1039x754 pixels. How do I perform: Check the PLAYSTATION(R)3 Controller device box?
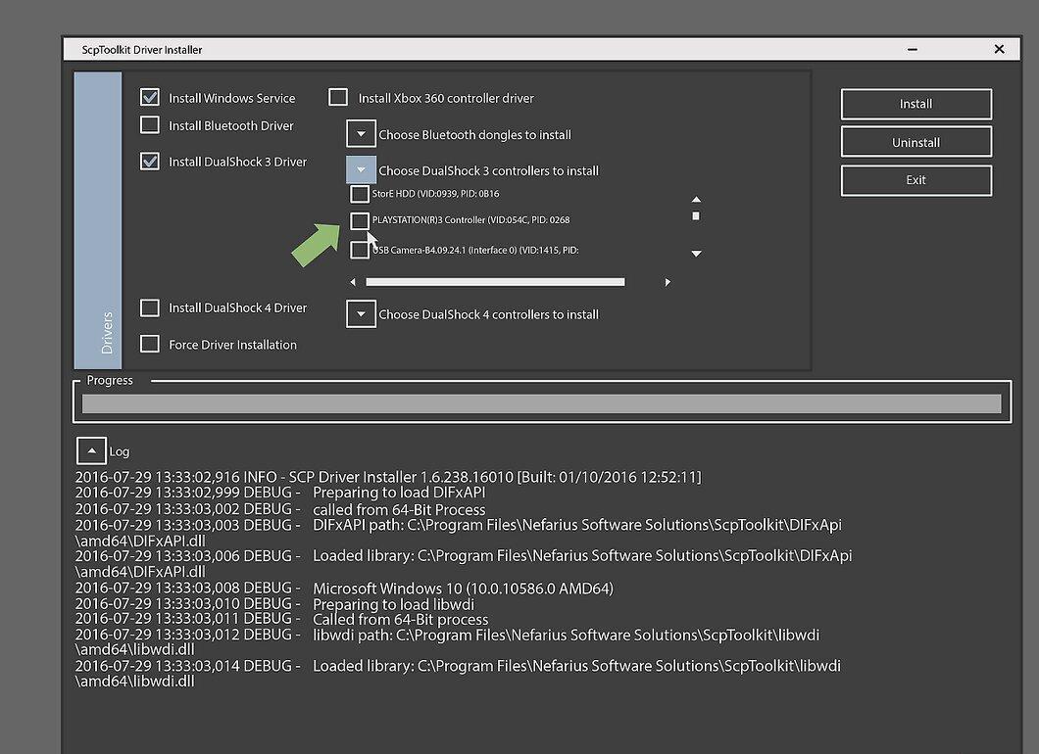pos(359,220)
